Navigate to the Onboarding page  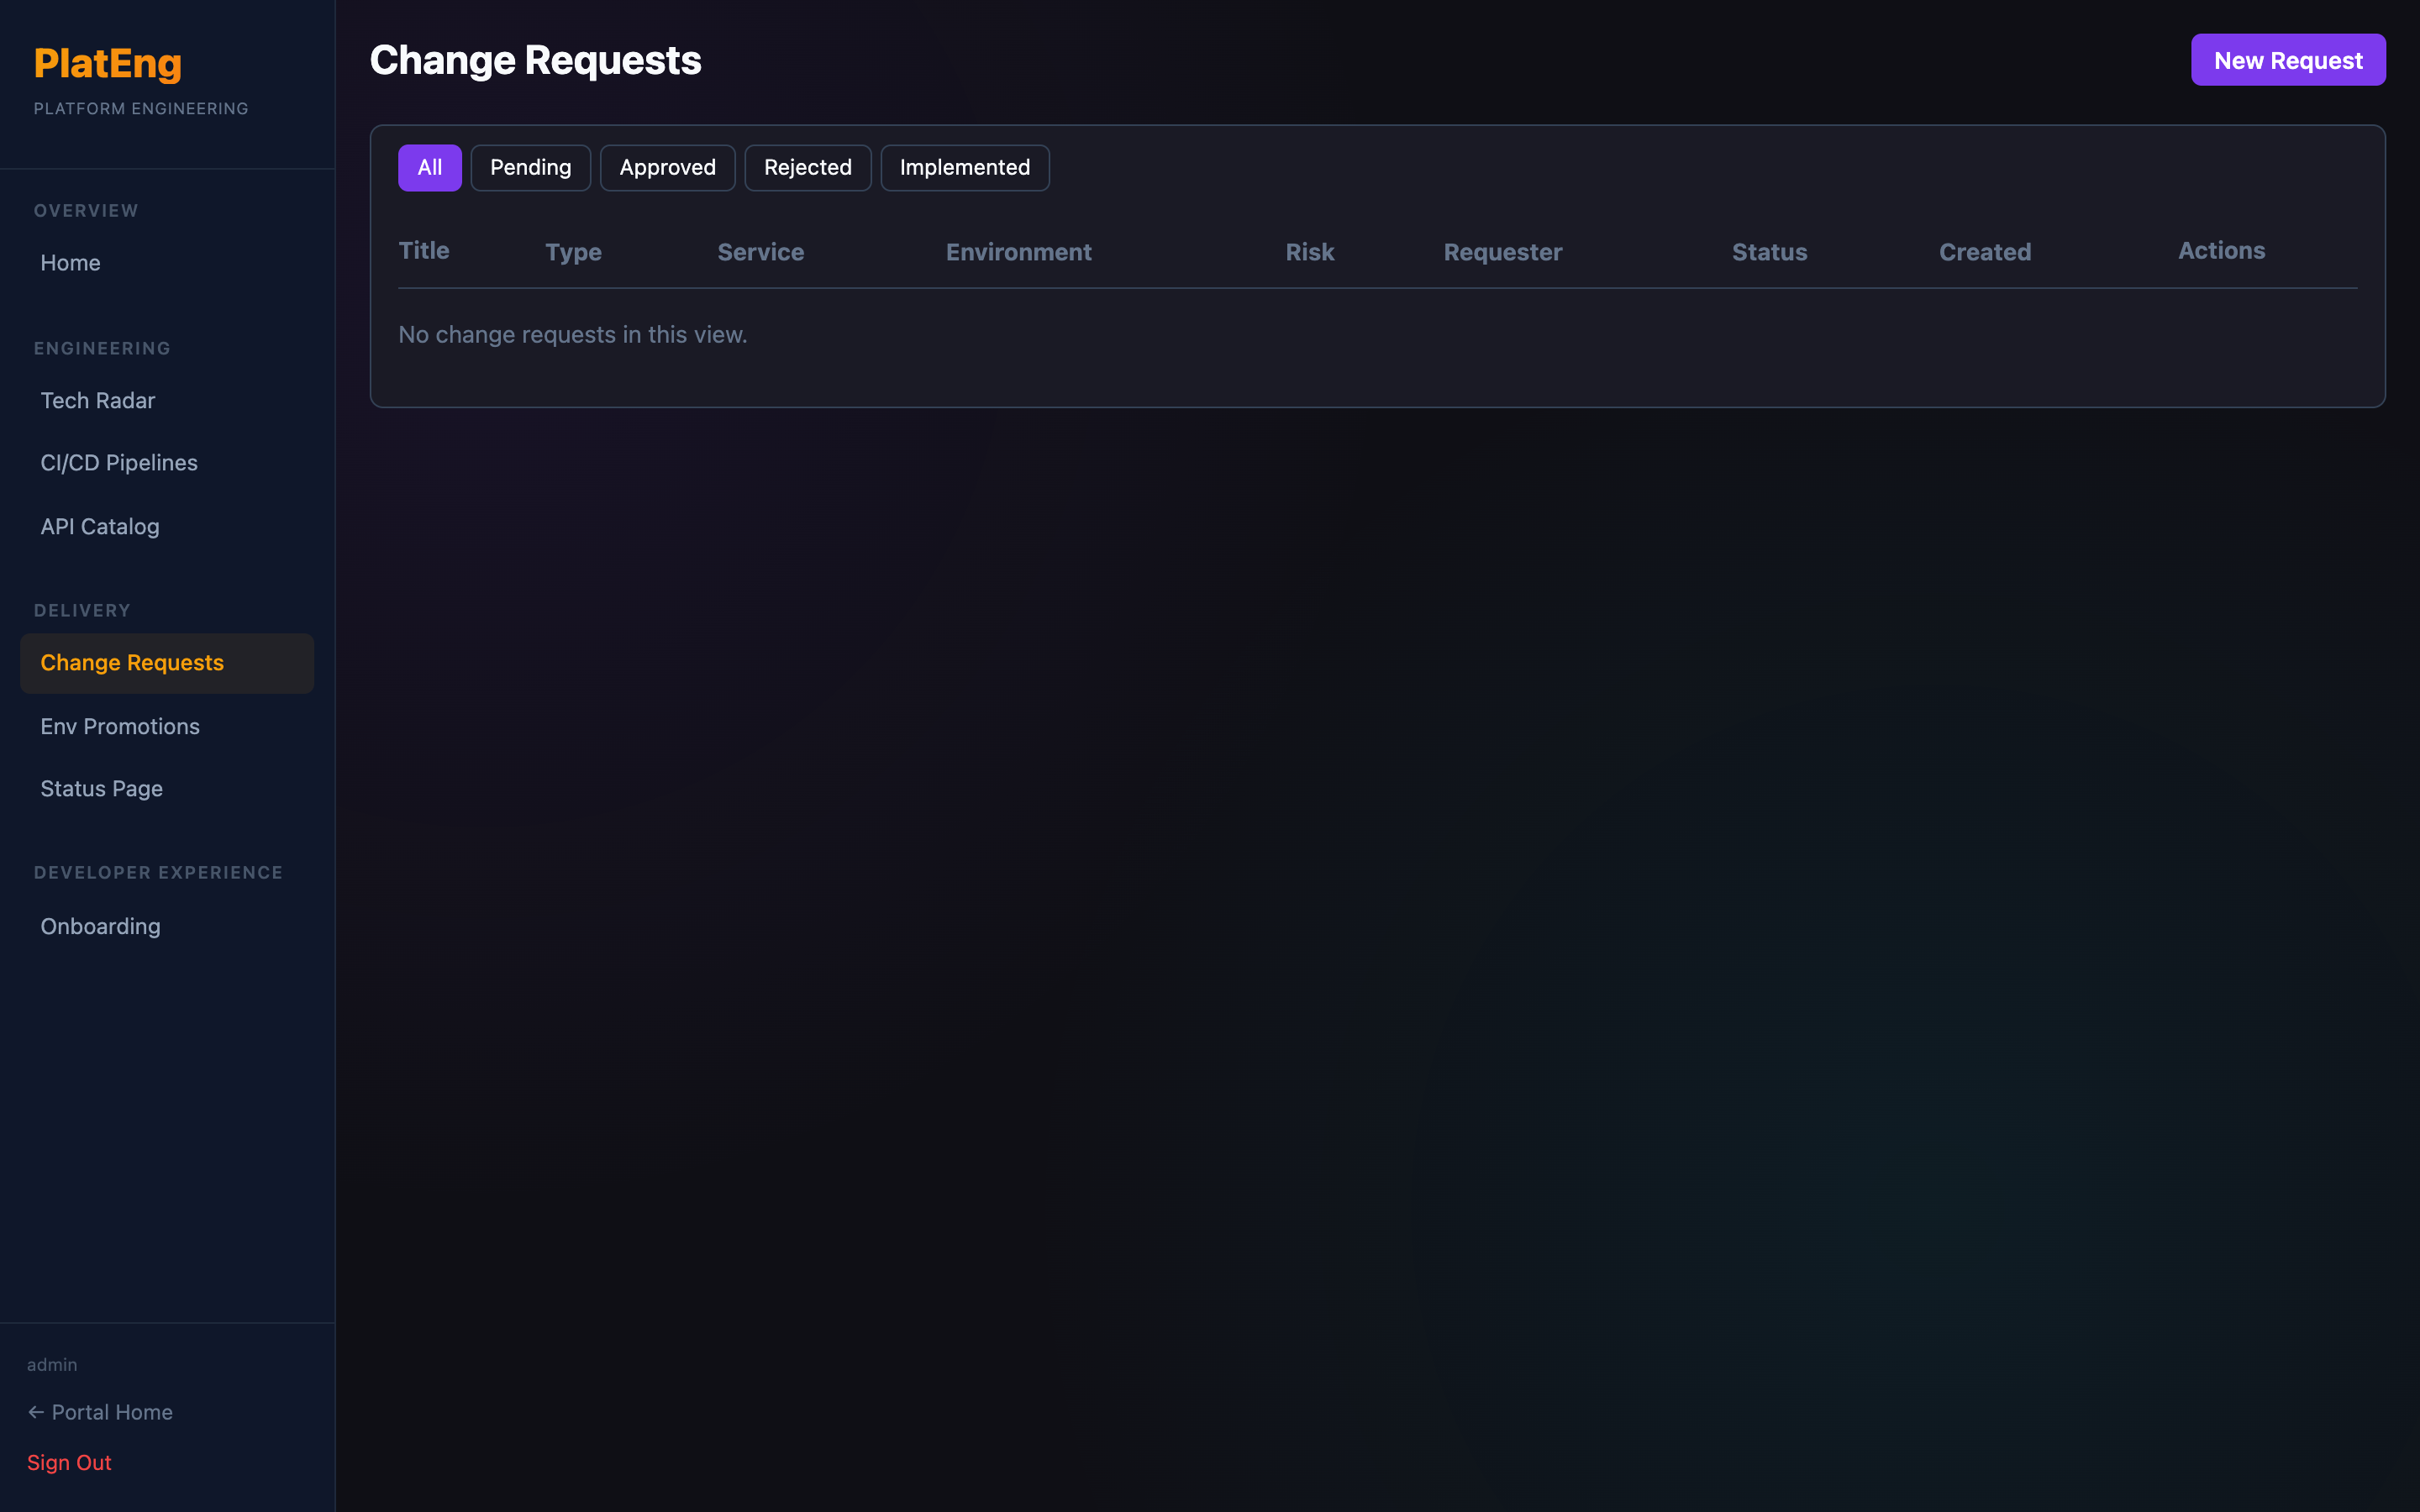[100, 926]
